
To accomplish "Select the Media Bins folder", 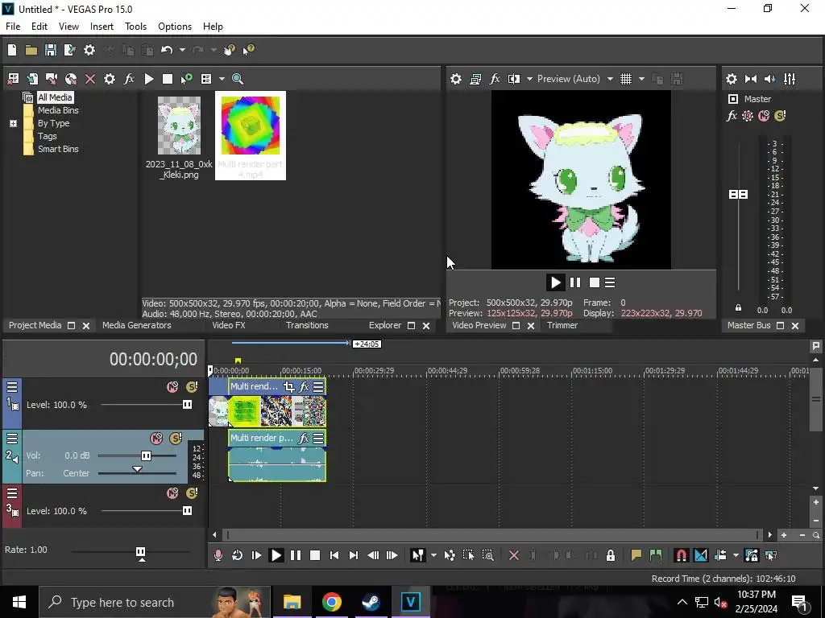I will coord(58,110).
